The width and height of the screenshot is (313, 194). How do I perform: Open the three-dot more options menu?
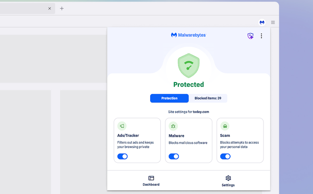[261, 36]
